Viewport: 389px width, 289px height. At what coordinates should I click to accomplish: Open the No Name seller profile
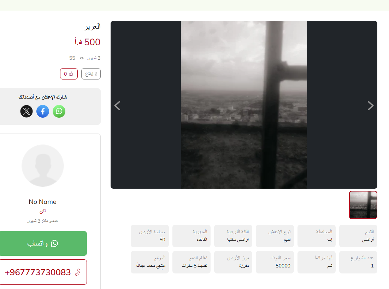click(x=43, y=202)
